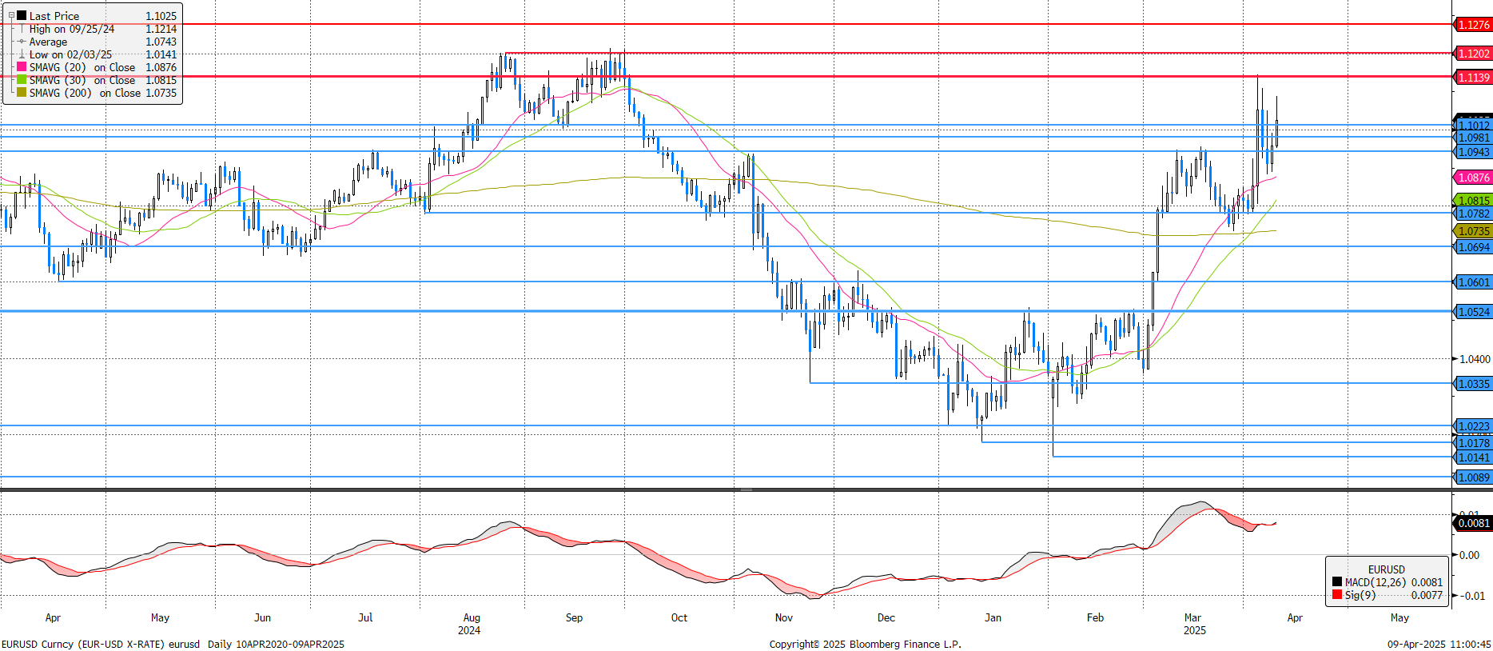Select "Sig(9)" text in the MACD legend
The height and width of the screenshot is (651, 1493).
click(x=1360, y=595)
